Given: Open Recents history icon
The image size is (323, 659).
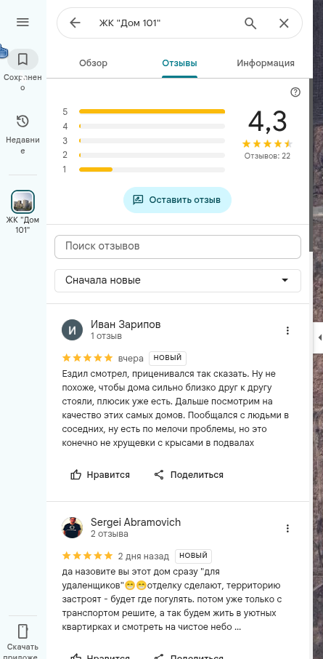Looking at the screenshot, I should tap(23, 121).
